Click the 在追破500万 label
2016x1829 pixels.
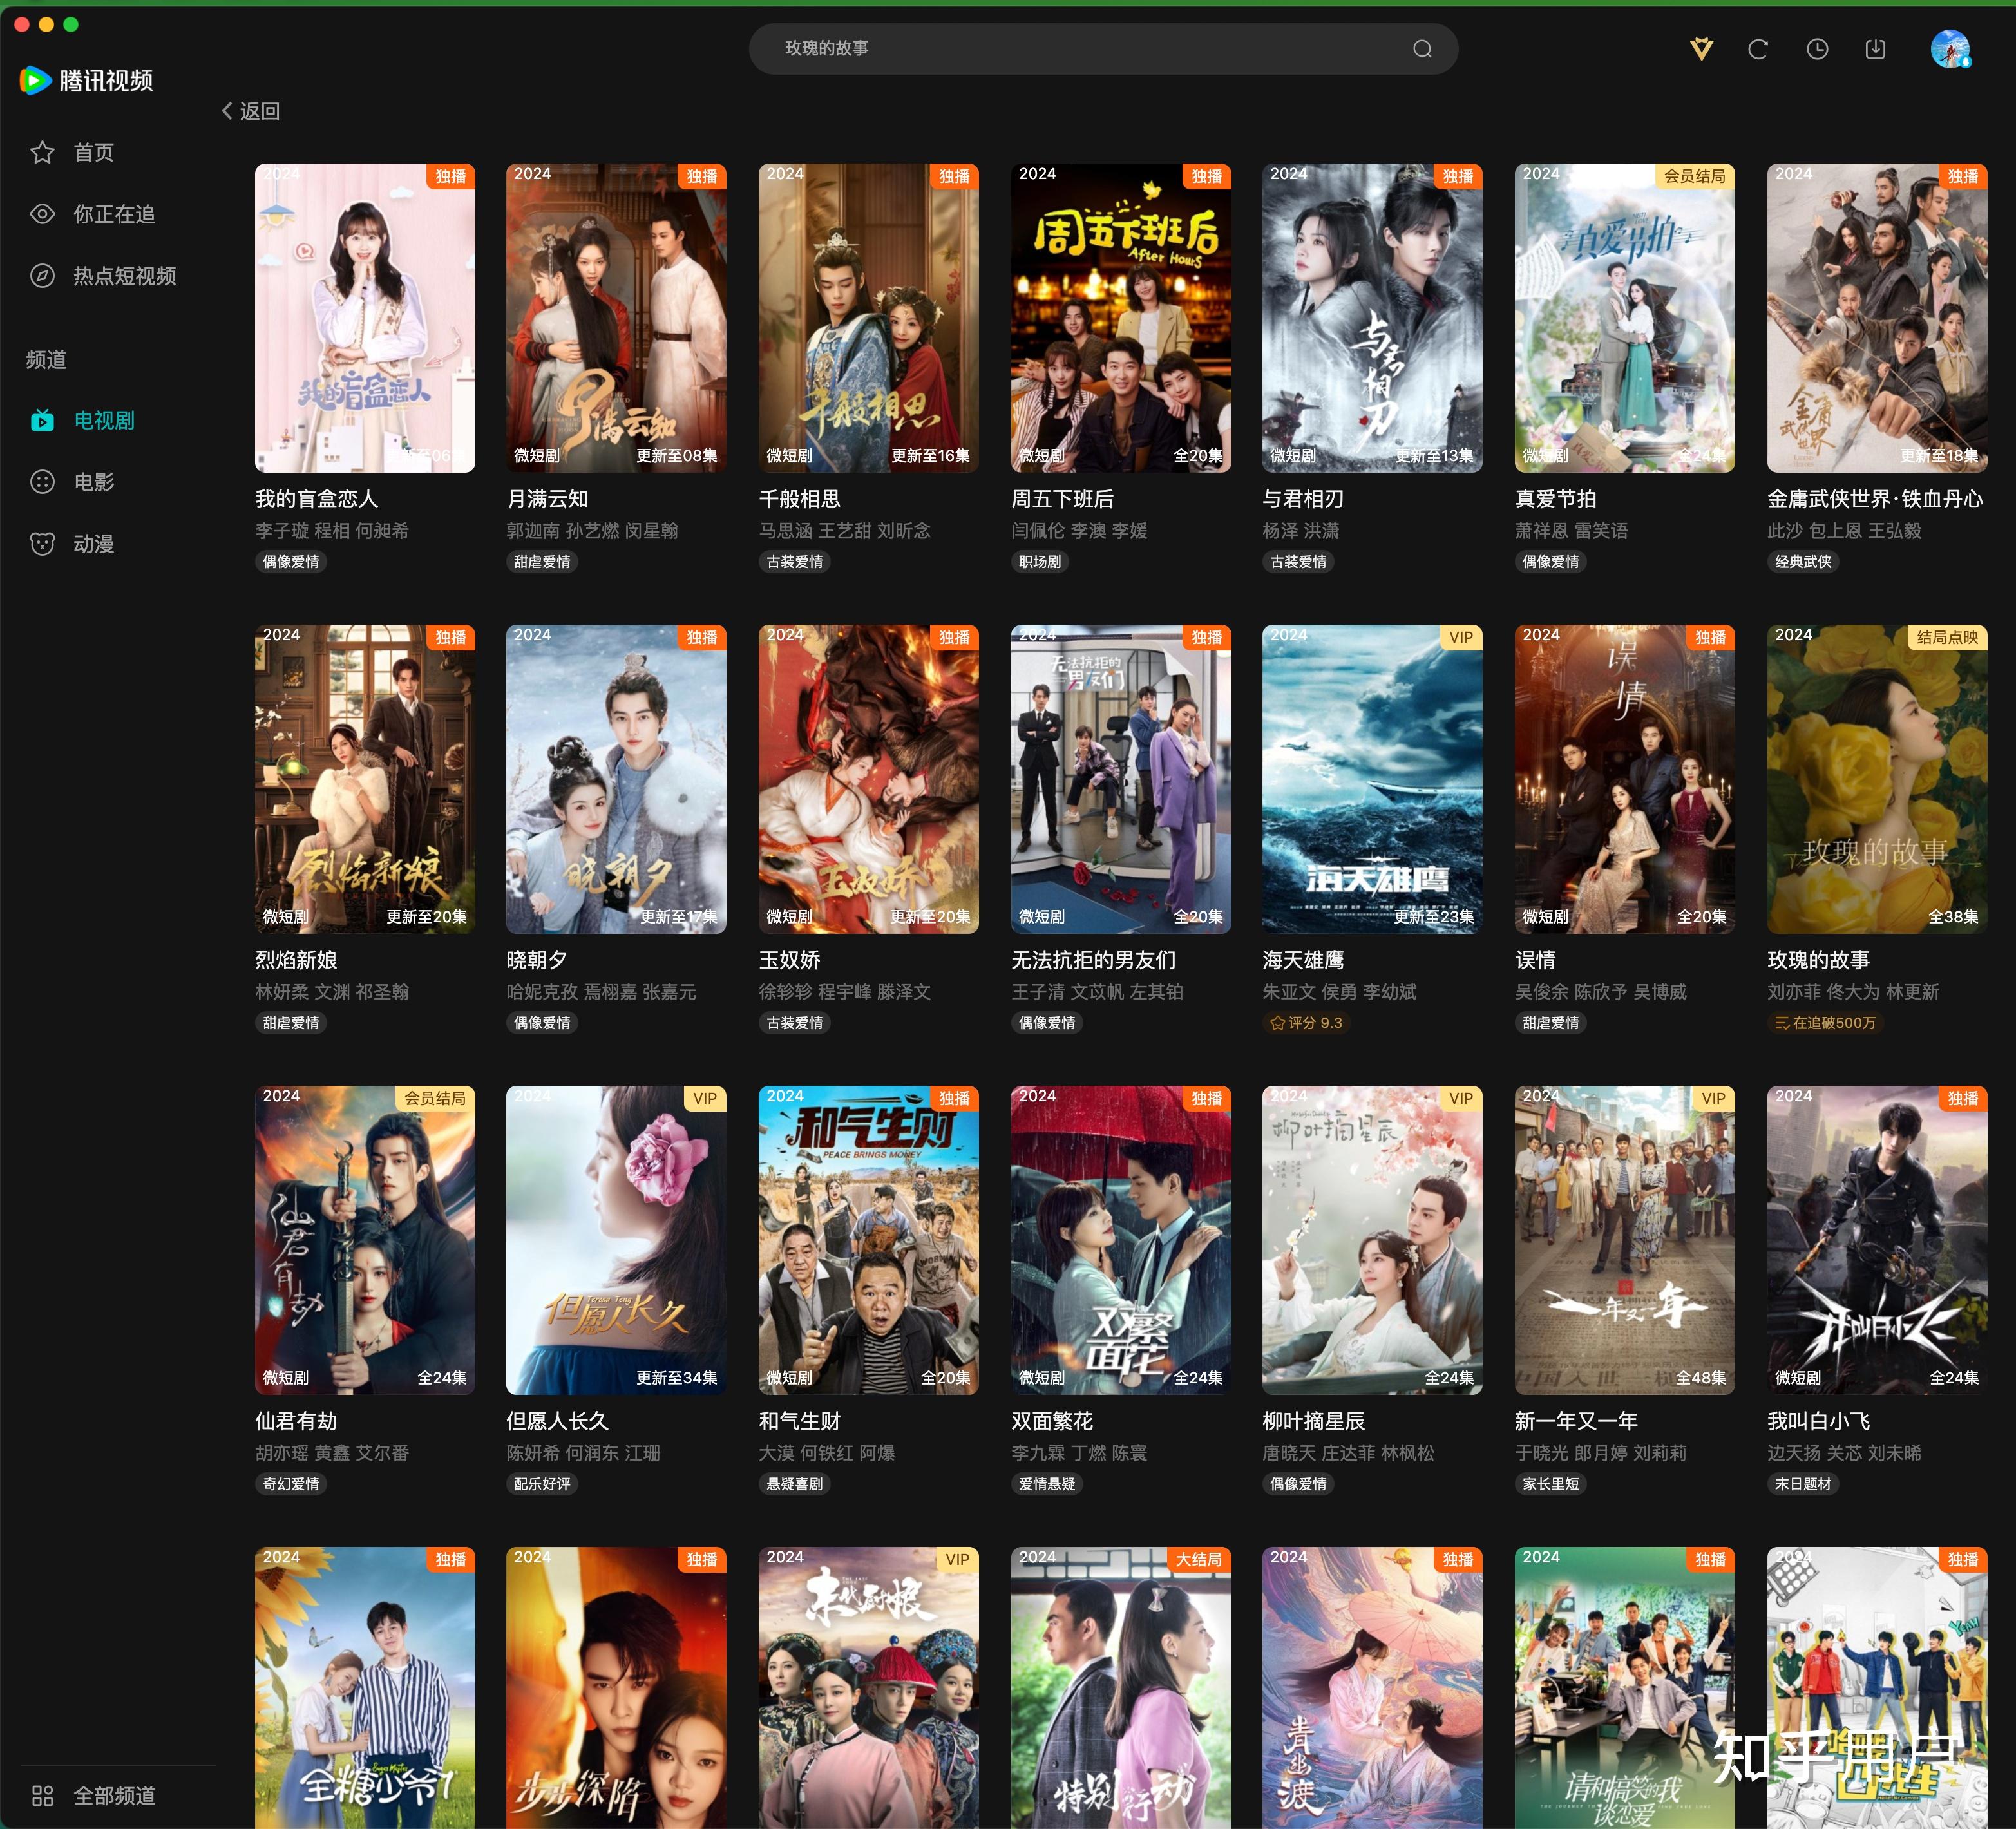(x=1825, y=1023)
